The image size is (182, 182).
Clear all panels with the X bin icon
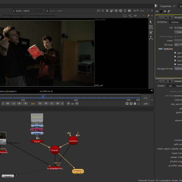(x=165, y=11)
